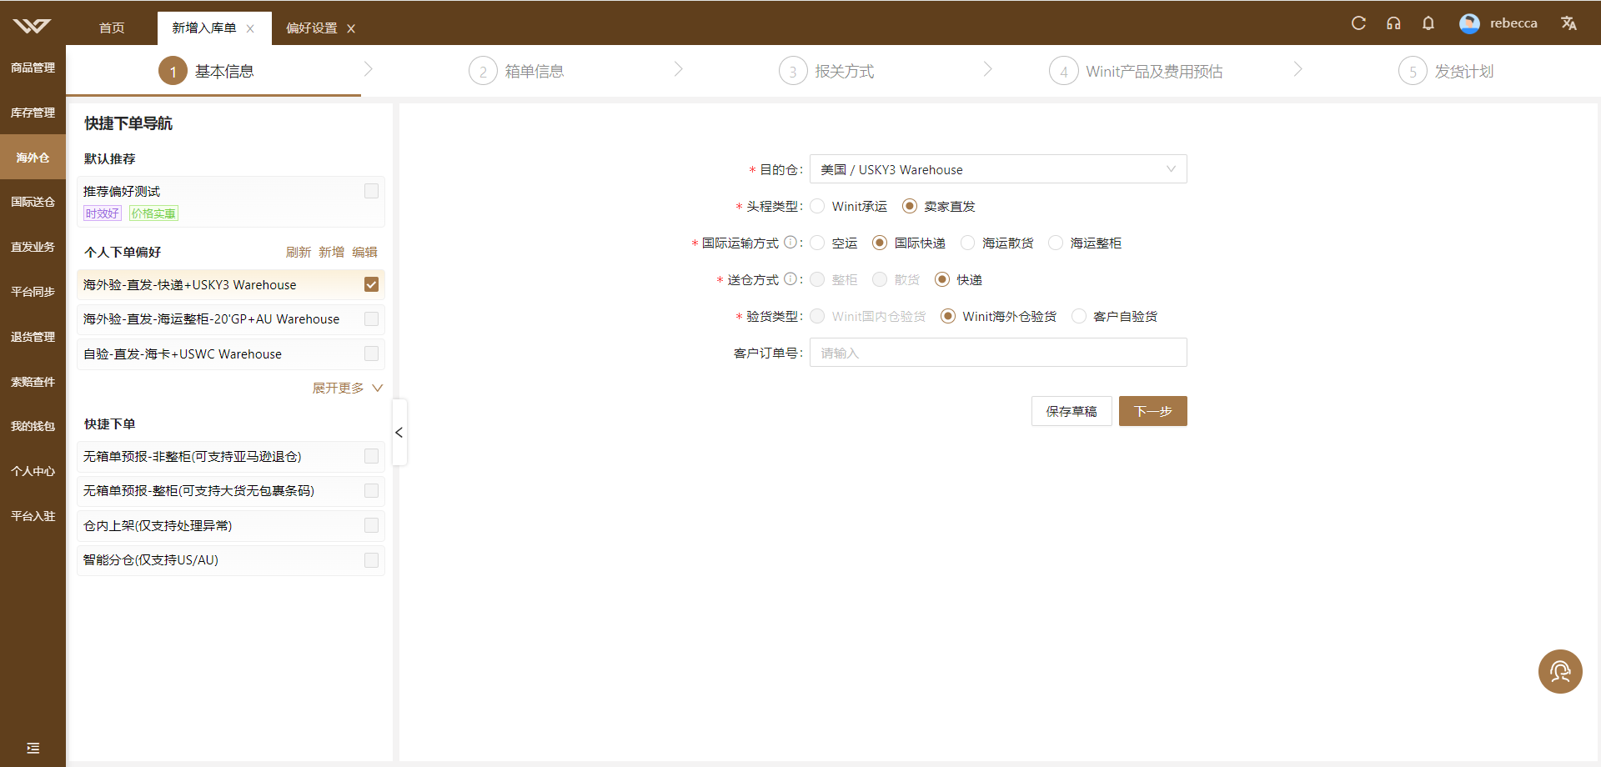Open 国际送仓 in sidebar
The height and width of the screenshot is (767, 1601).
click(x=33, y=202)
